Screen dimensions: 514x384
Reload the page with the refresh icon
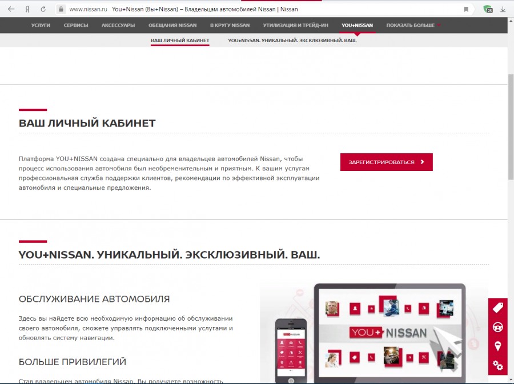click(x=43, y=9)
